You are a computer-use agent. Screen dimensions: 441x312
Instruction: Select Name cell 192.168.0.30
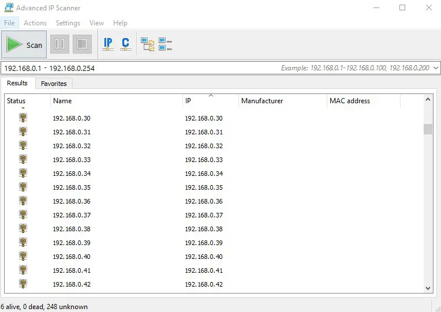(72, 118)
